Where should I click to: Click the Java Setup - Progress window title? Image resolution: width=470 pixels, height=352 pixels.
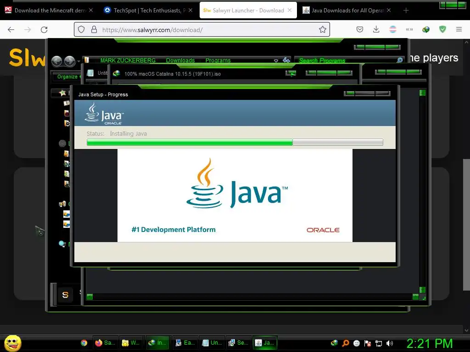coord(103,94)
